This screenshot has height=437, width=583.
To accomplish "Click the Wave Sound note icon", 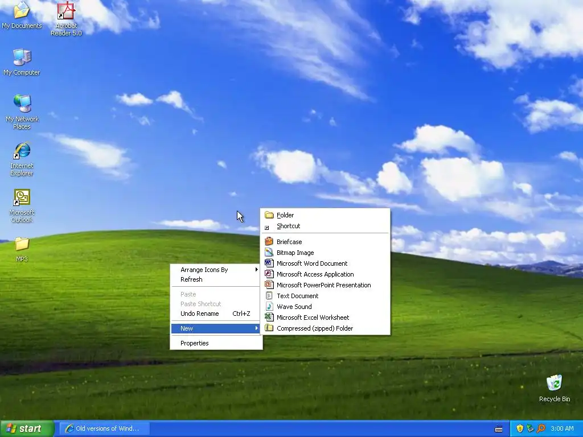I will click(x=269, y=306).
